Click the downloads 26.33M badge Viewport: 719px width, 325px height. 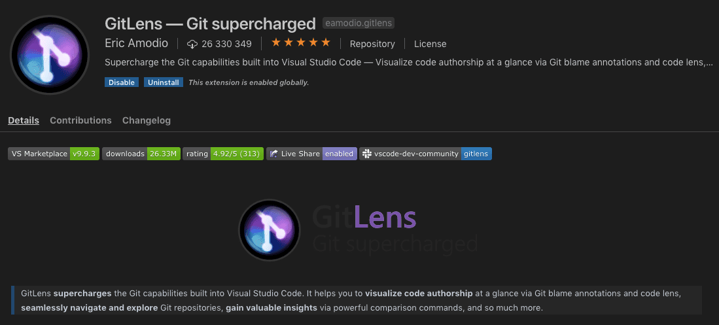tap(141, 154)
